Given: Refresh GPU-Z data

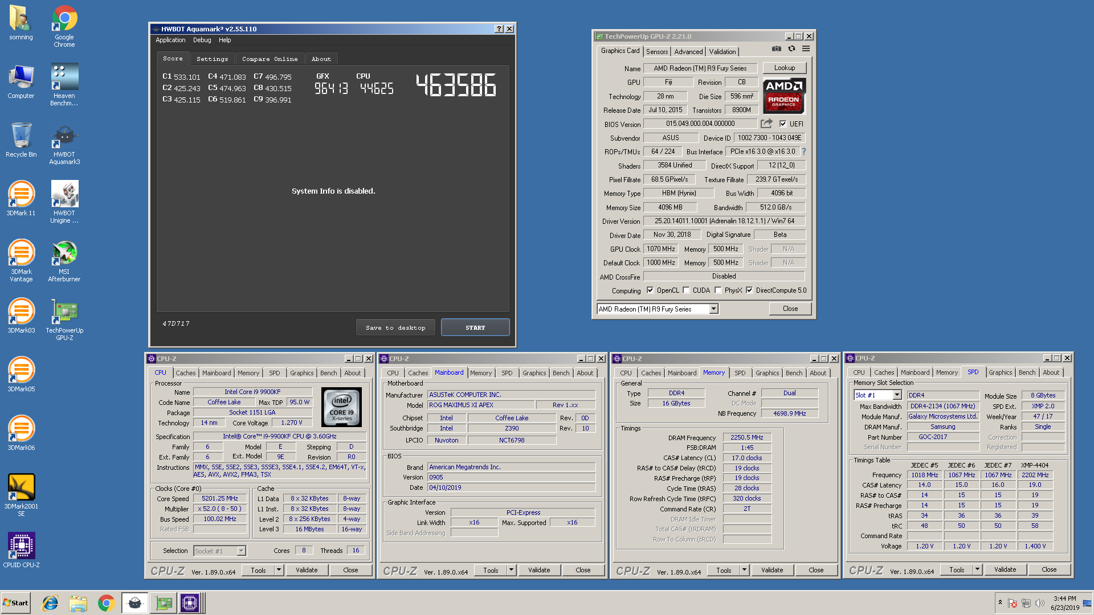Looking at the screenshot, I should coord(791,49).
